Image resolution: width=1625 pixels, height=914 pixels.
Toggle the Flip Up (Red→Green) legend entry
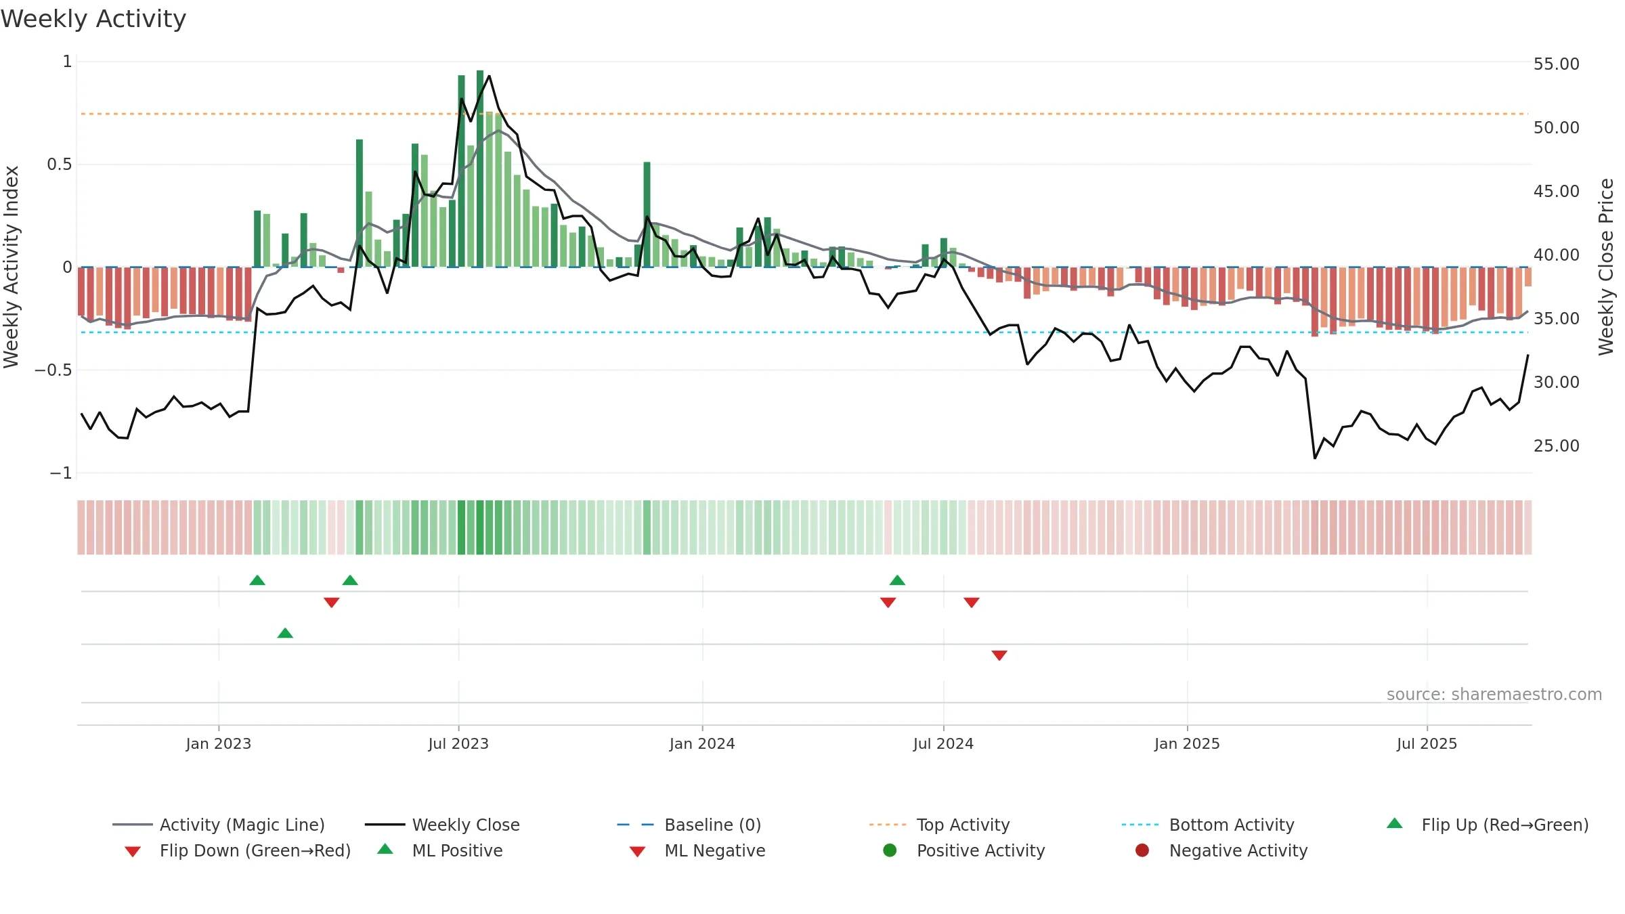tap(1488, 825)
